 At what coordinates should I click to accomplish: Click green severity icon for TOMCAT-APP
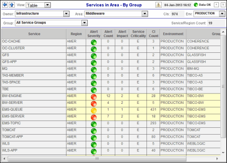(x=94, y=138)
